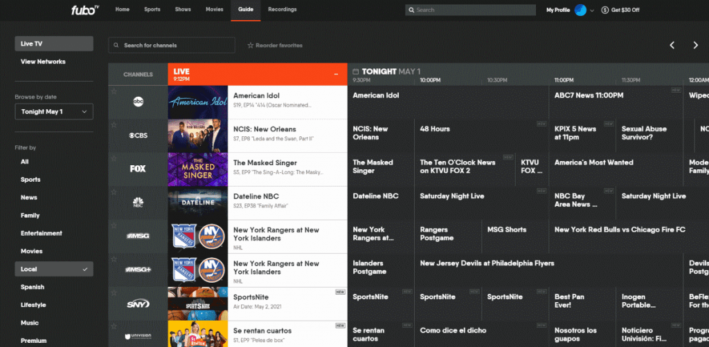The image size is (709, 347).
Task: Click the Search for channels field
Action: tap(172, 45)
